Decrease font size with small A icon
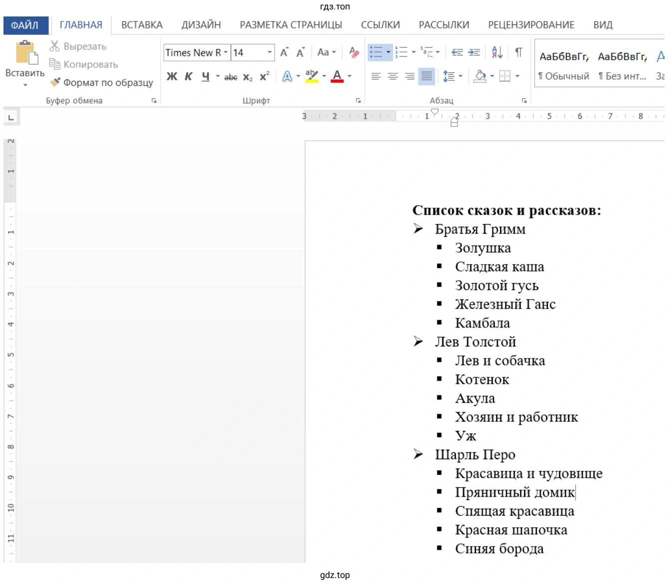 tap(300, 52)
